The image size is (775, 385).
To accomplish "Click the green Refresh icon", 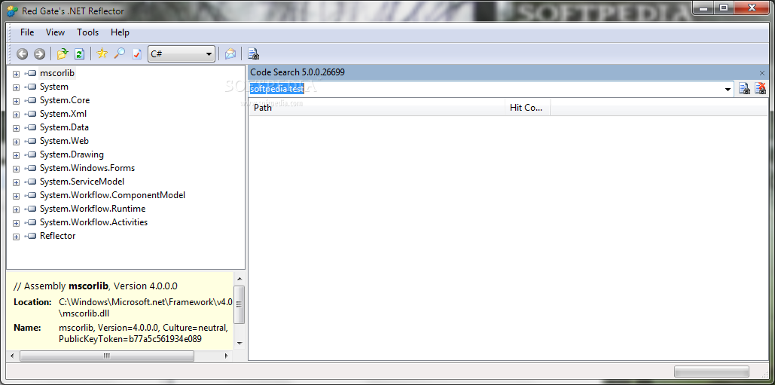I will [x=80, y=54].
